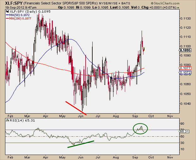Click the red MA(200) legend line swatch
The image size is (196, 160).
(7, 19)
